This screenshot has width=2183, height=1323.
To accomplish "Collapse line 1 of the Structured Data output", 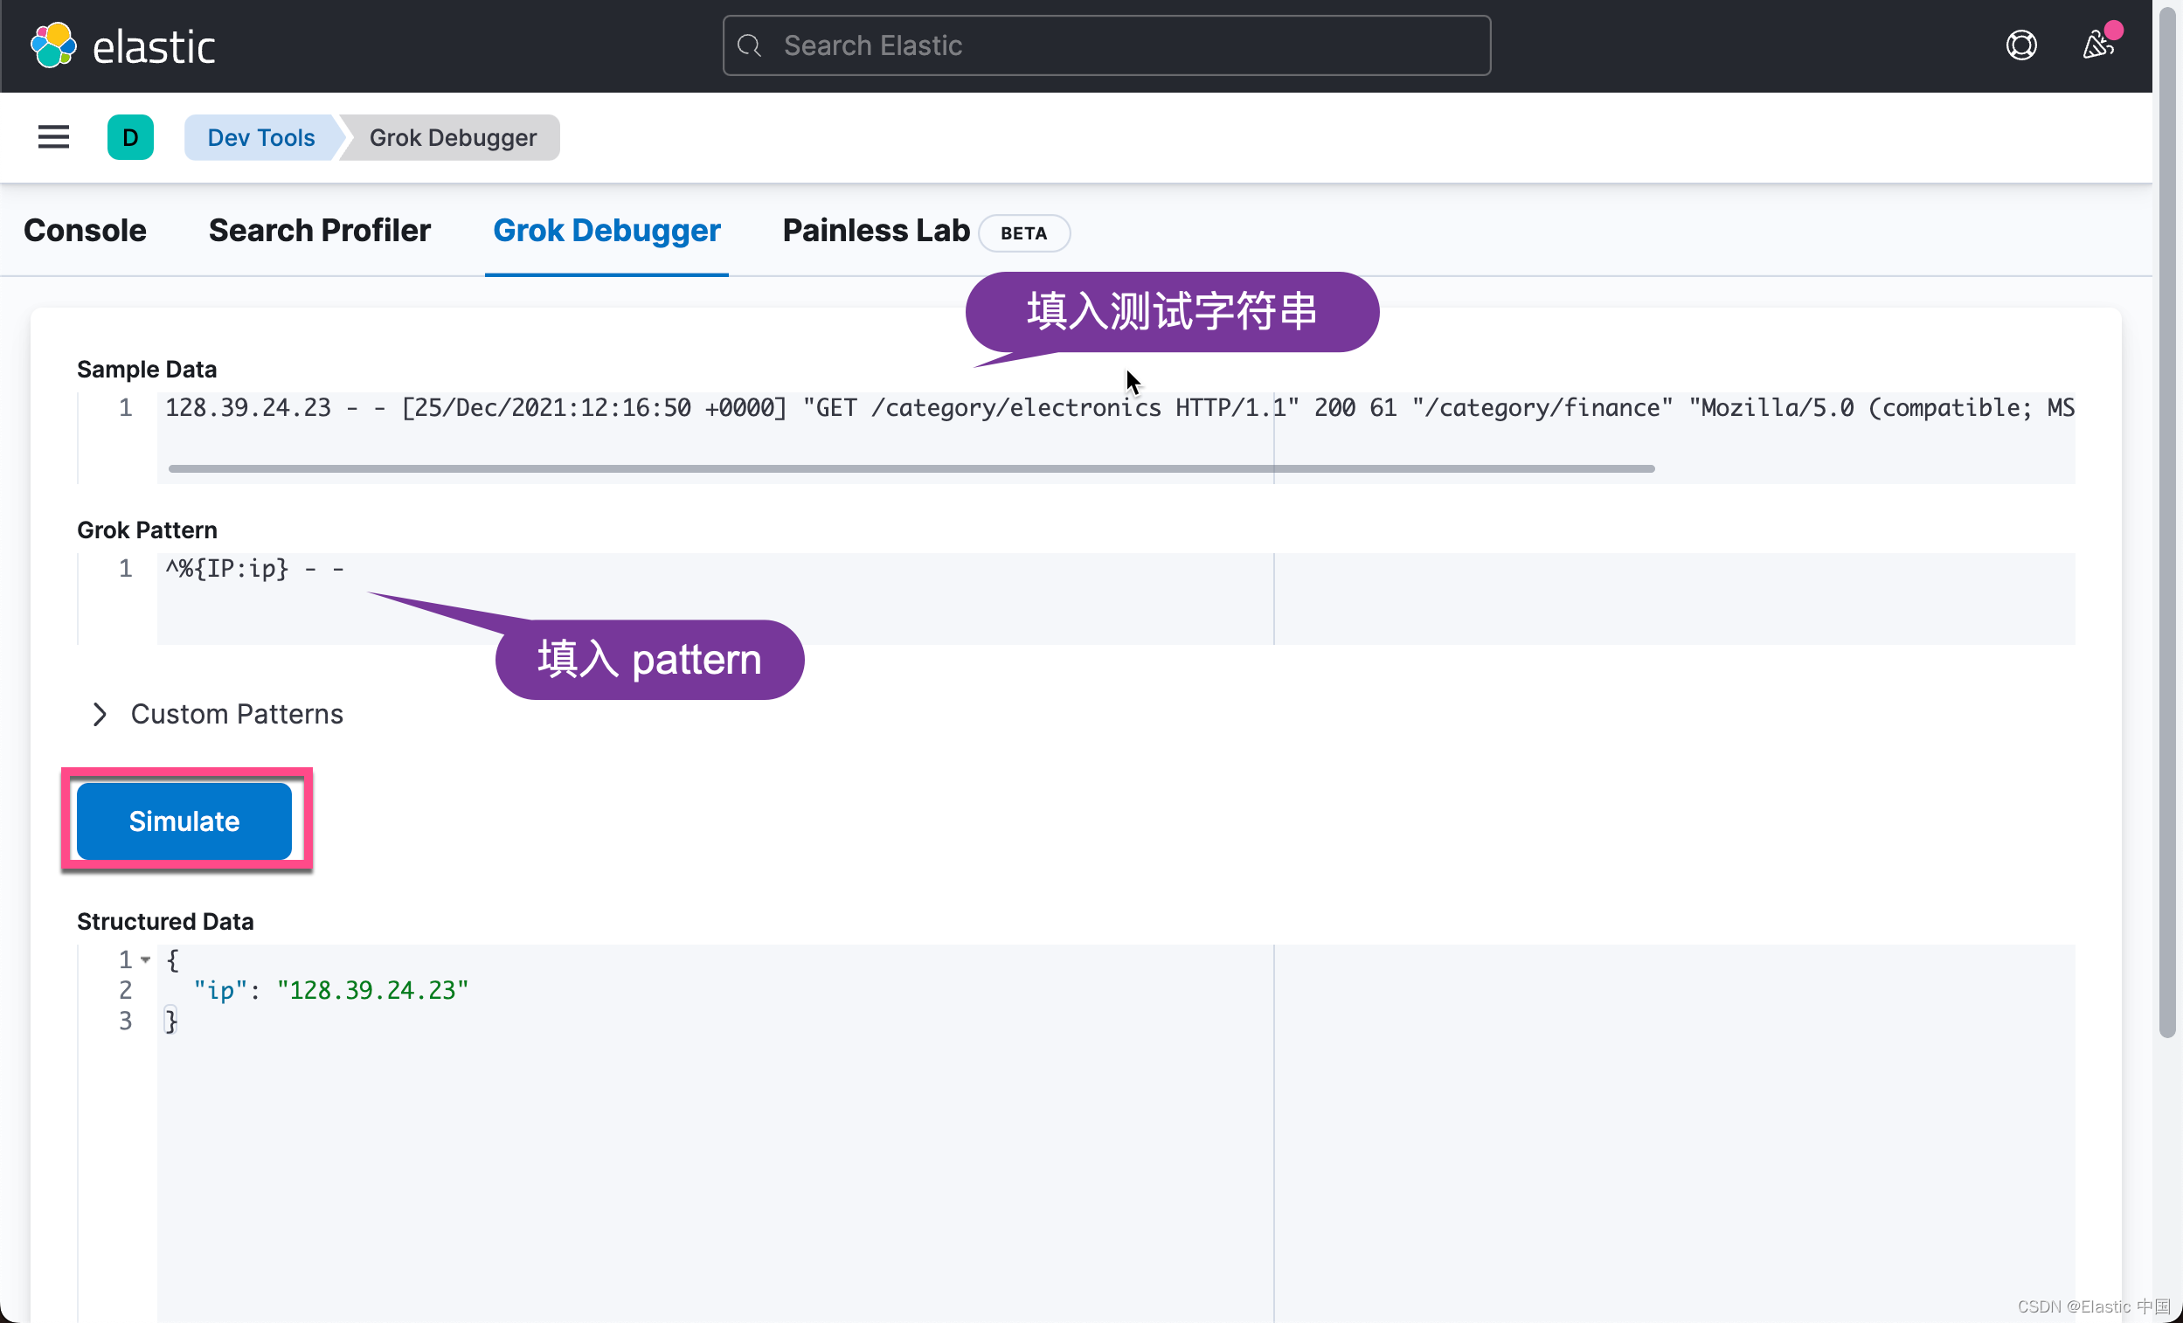I will click(x=147, y=959).
